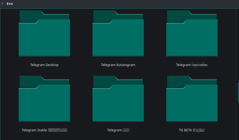Screen dimensions: 239x140
Task: Expand the breadcrumb chevron before Evo
Action: [x=2, y=4]
